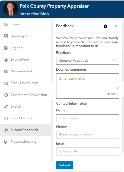Click the Enter email field
Viewport: 124px width, 172px height.
click(88, 151)
